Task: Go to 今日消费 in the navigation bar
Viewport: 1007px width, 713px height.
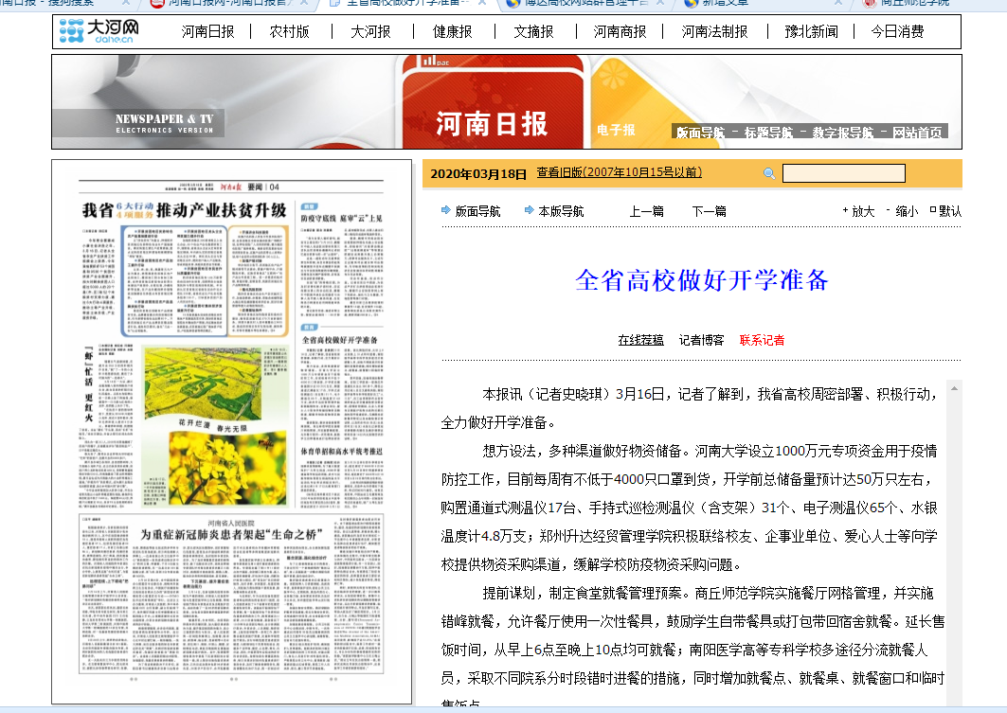Action: [x=897, y=31]
